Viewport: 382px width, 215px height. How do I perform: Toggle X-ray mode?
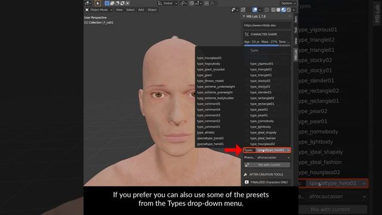(267, 10)
